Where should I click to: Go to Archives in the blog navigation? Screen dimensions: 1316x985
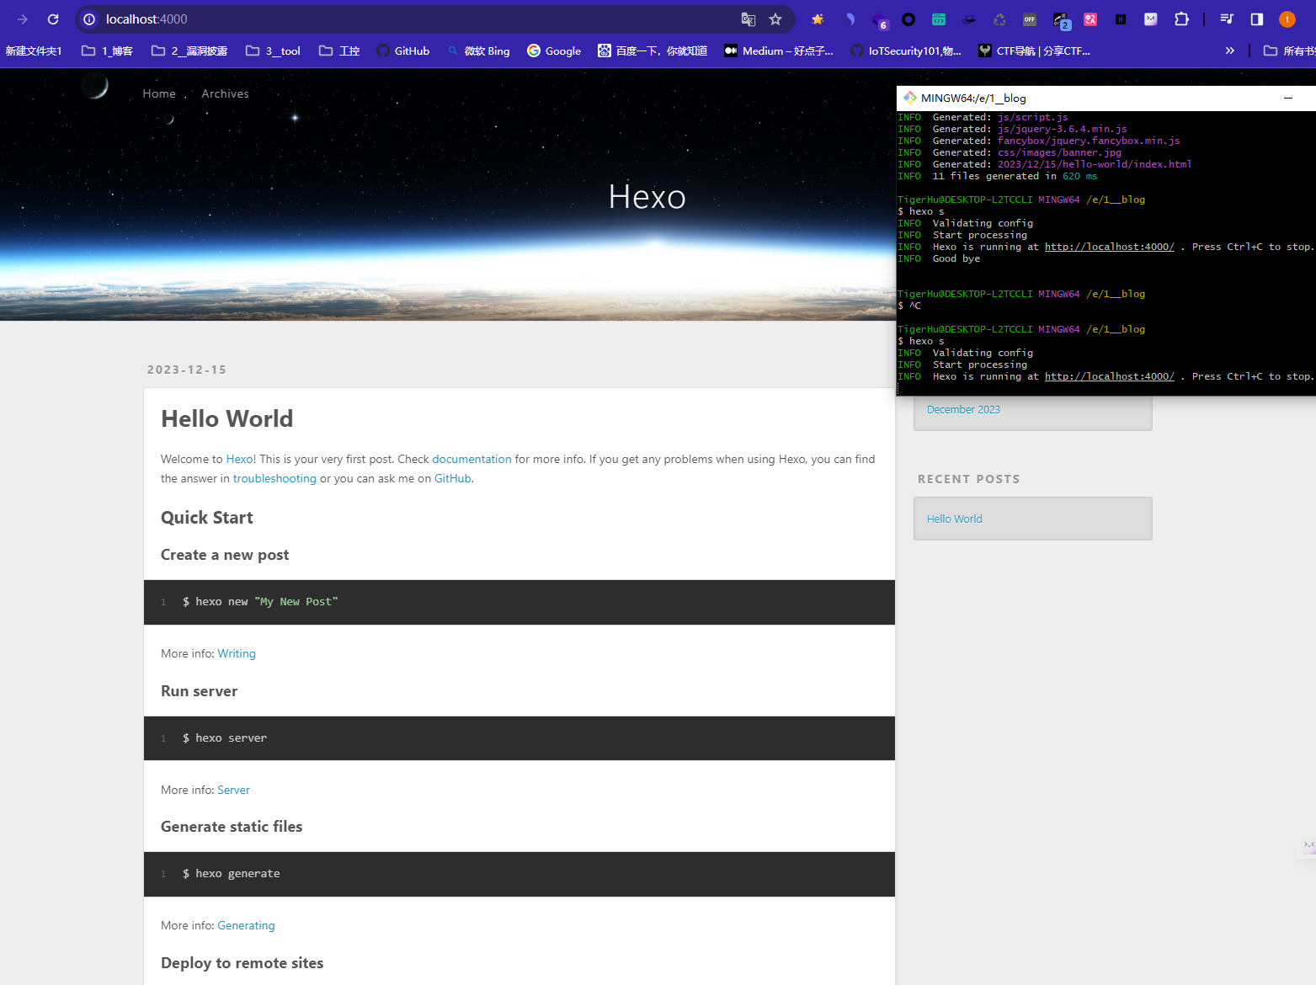point(225,93)
